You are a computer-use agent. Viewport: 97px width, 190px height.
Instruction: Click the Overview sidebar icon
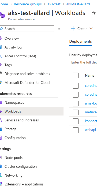[x=1, y=38]
